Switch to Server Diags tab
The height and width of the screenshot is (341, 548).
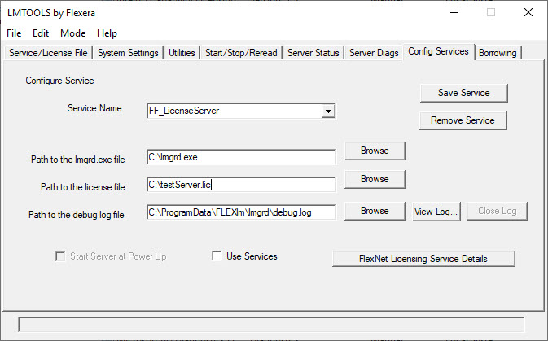[x=374, y=53]
